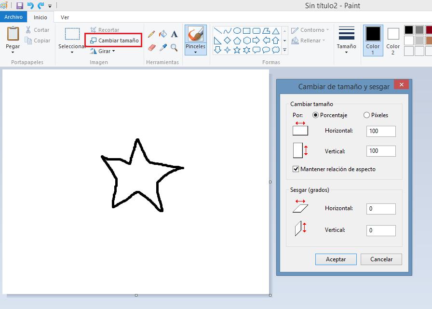Select the Píxeles radio button
The width and height of the screenshot is (432, 309).
coord(367,115)
